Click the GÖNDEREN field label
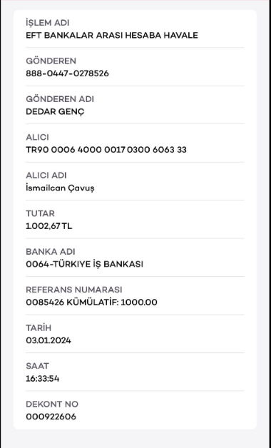The image size is (271, 448). click(x=51, y=61)
